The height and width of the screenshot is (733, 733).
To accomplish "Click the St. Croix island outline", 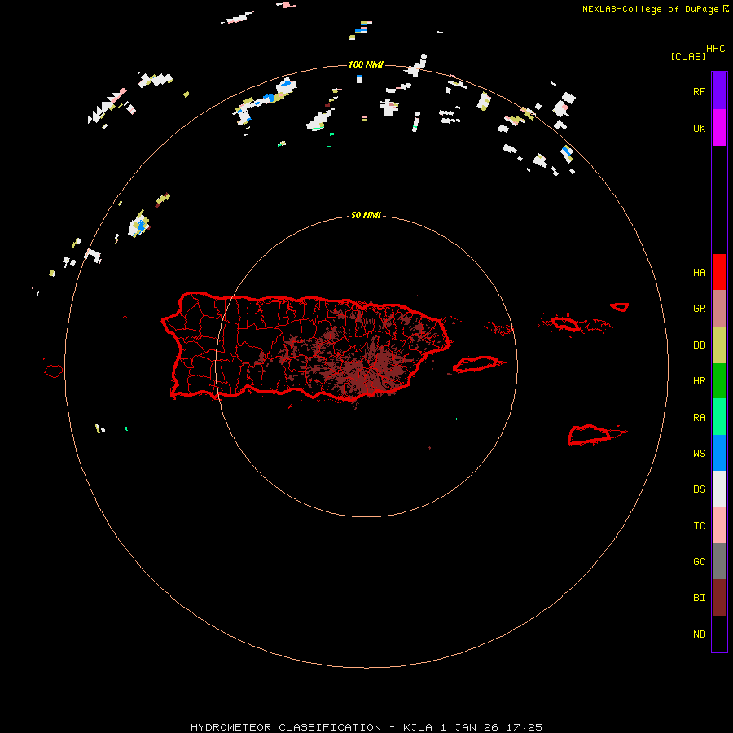I will 590,435.
